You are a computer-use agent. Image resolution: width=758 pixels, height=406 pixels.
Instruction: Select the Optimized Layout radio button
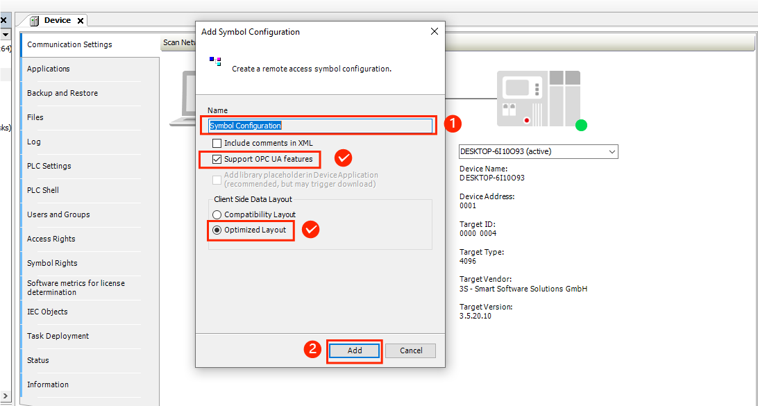click(217, 230)
